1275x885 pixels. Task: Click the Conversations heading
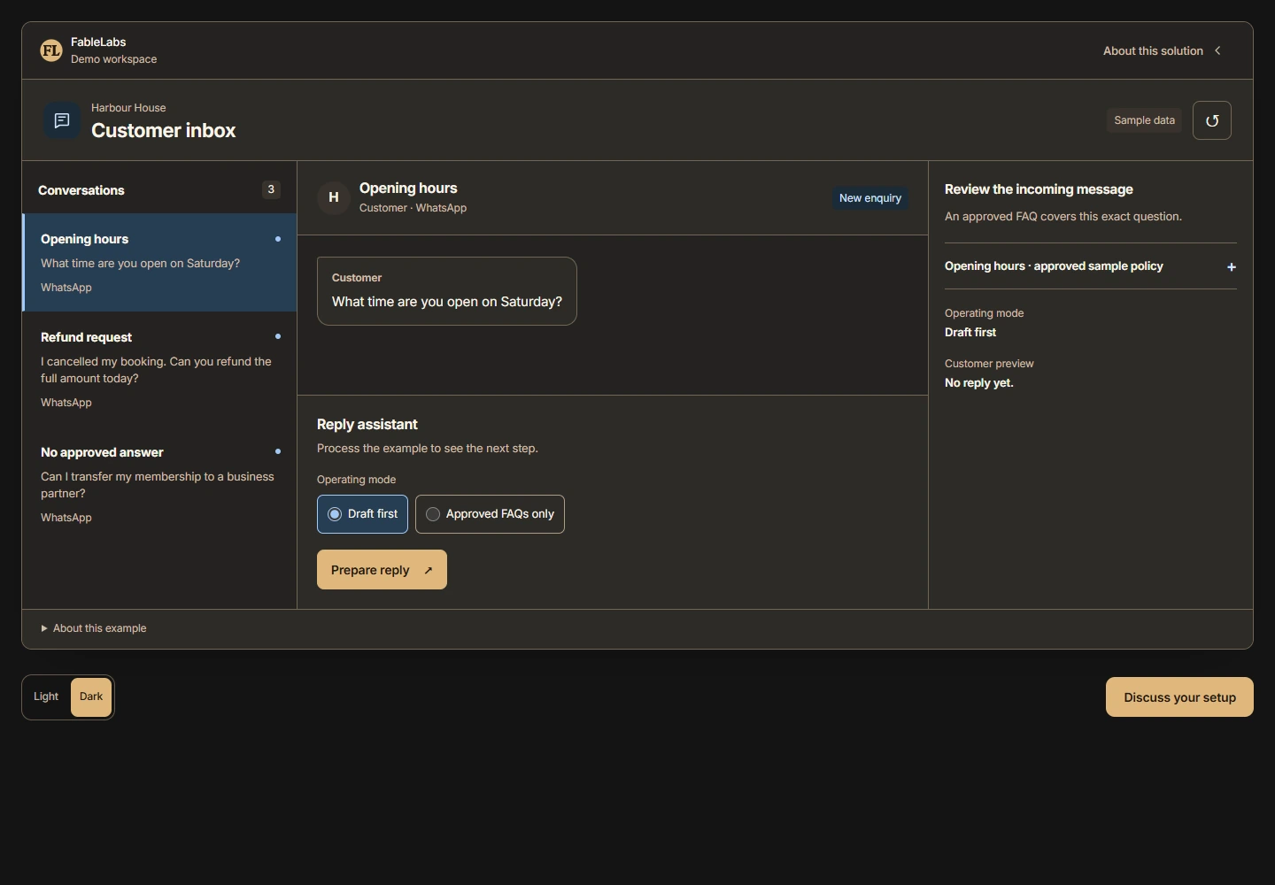pos(81,190)
